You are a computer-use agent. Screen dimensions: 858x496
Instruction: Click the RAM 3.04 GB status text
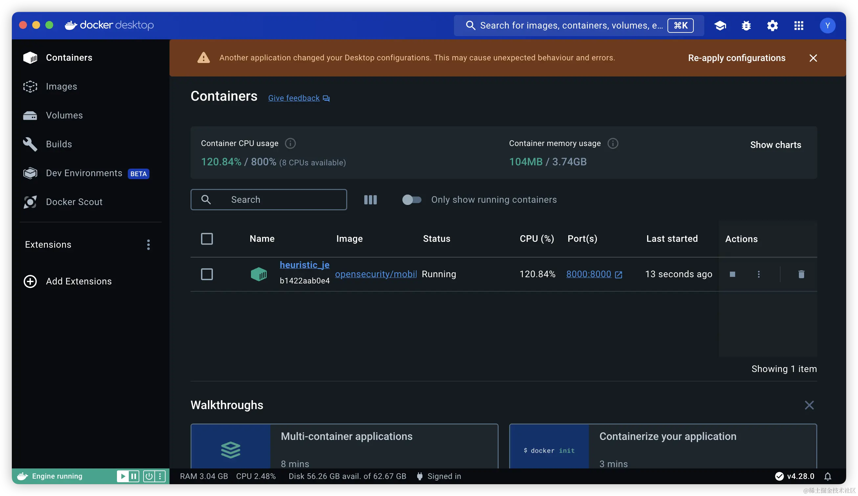click(x=204, y=476)
